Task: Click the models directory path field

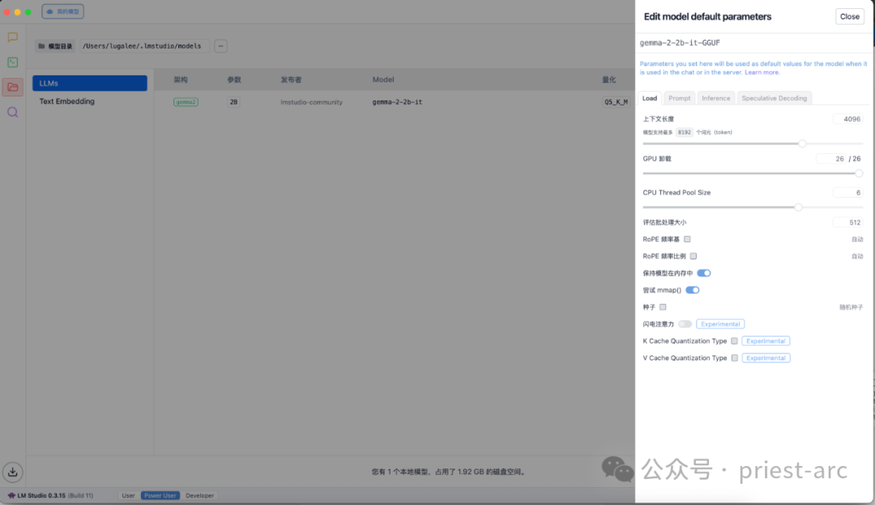Action: point(144,46)
